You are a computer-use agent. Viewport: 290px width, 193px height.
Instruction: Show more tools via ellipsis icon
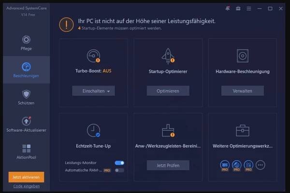(x=260, y=165)
